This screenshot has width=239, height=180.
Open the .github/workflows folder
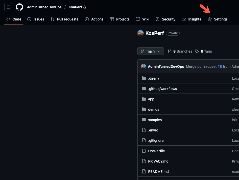click(162, 89)
